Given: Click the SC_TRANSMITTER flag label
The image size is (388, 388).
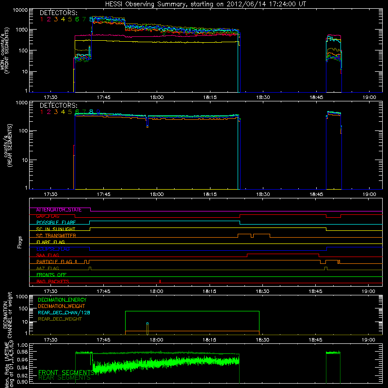Looking at the screenshot, I should [x=56, y=236].
